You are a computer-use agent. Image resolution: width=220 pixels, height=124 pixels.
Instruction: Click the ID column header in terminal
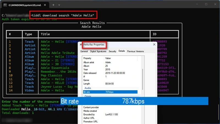(x=155, y=34)
